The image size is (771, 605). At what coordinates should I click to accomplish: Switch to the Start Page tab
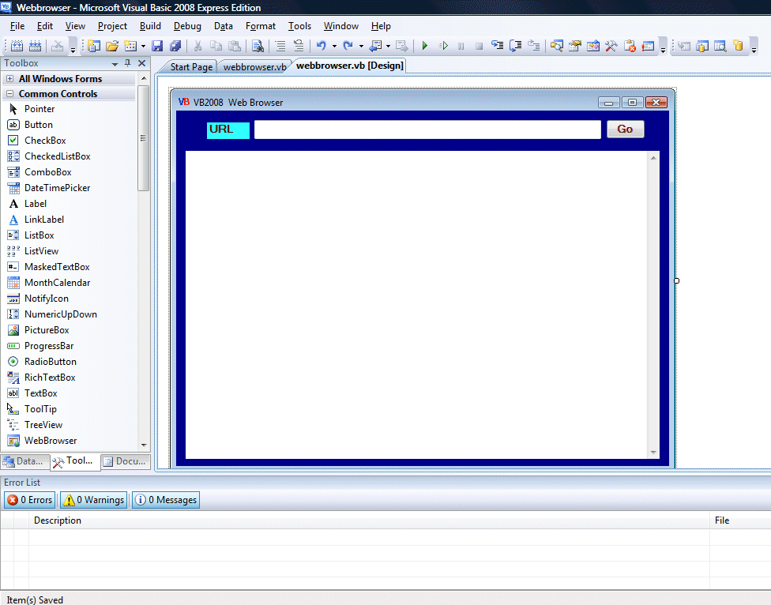tap(192, 66)
